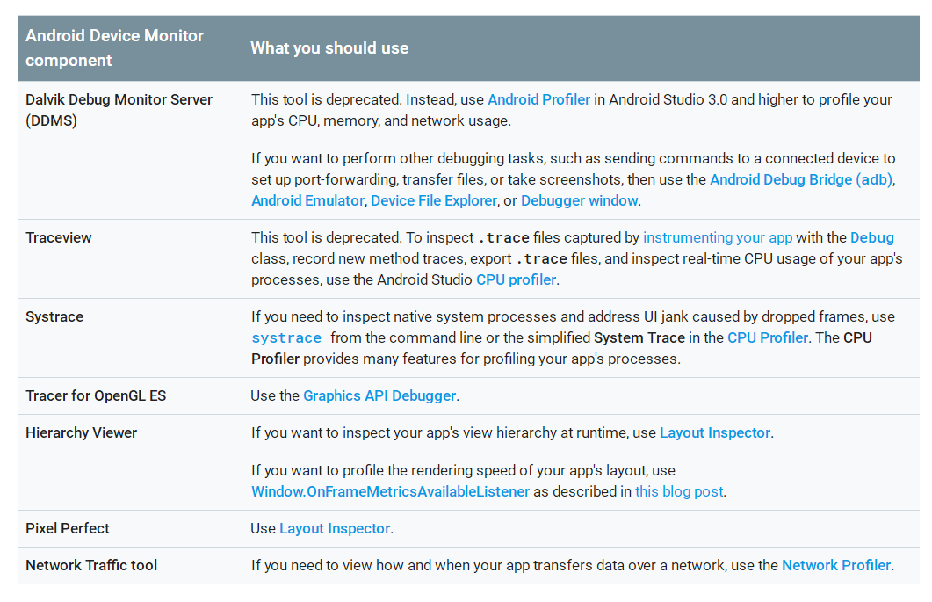Screen dimensions: 932x602
Task: Click the Layout Inspector link for Pixel Perfect
Action: [335, 528]
